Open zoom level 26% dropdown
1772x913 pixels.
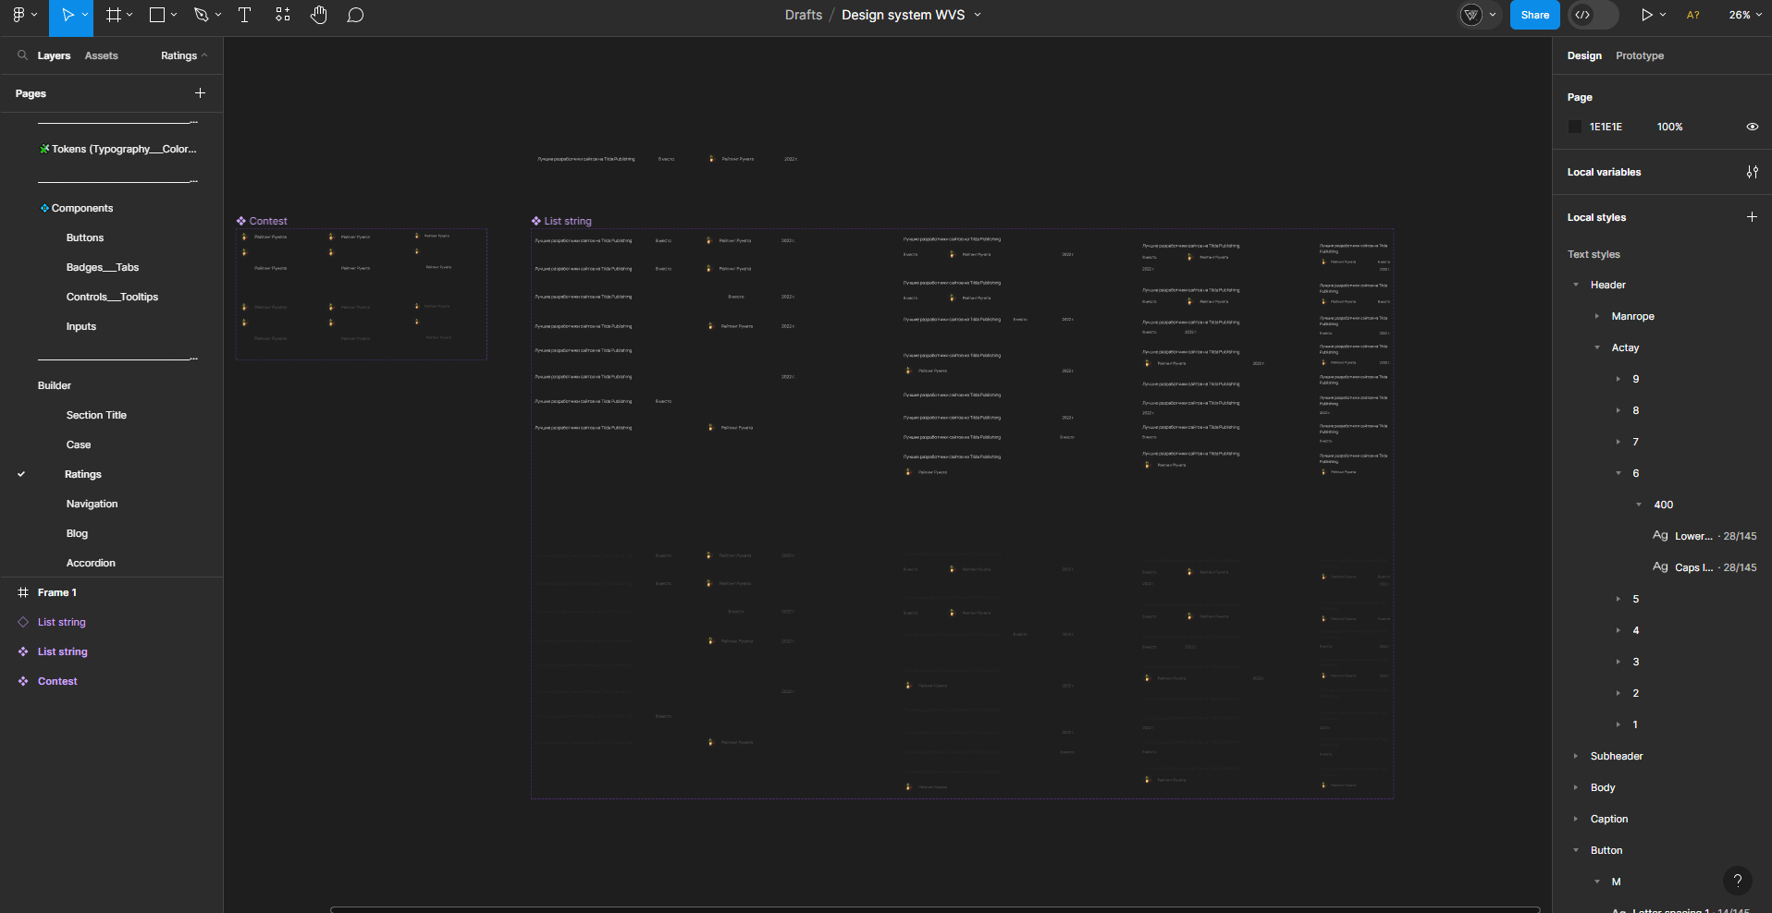pos(1743,15)
